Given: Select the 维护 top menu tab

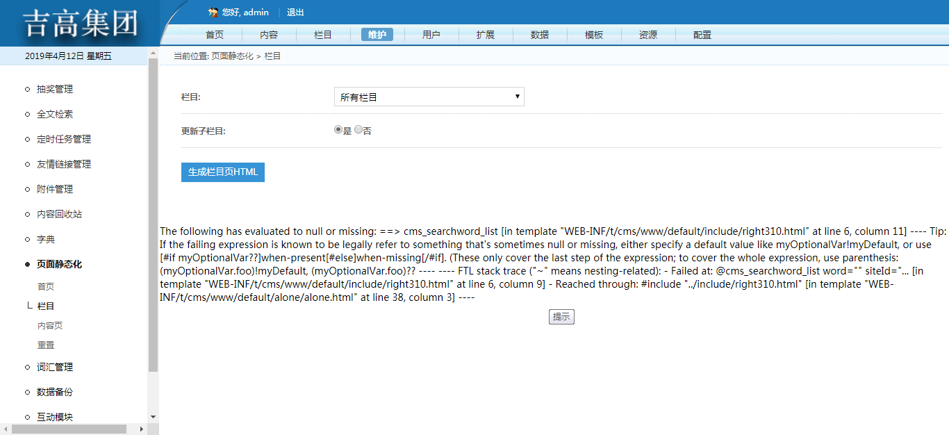Looking at the screenshot, I should pos(377,35).
